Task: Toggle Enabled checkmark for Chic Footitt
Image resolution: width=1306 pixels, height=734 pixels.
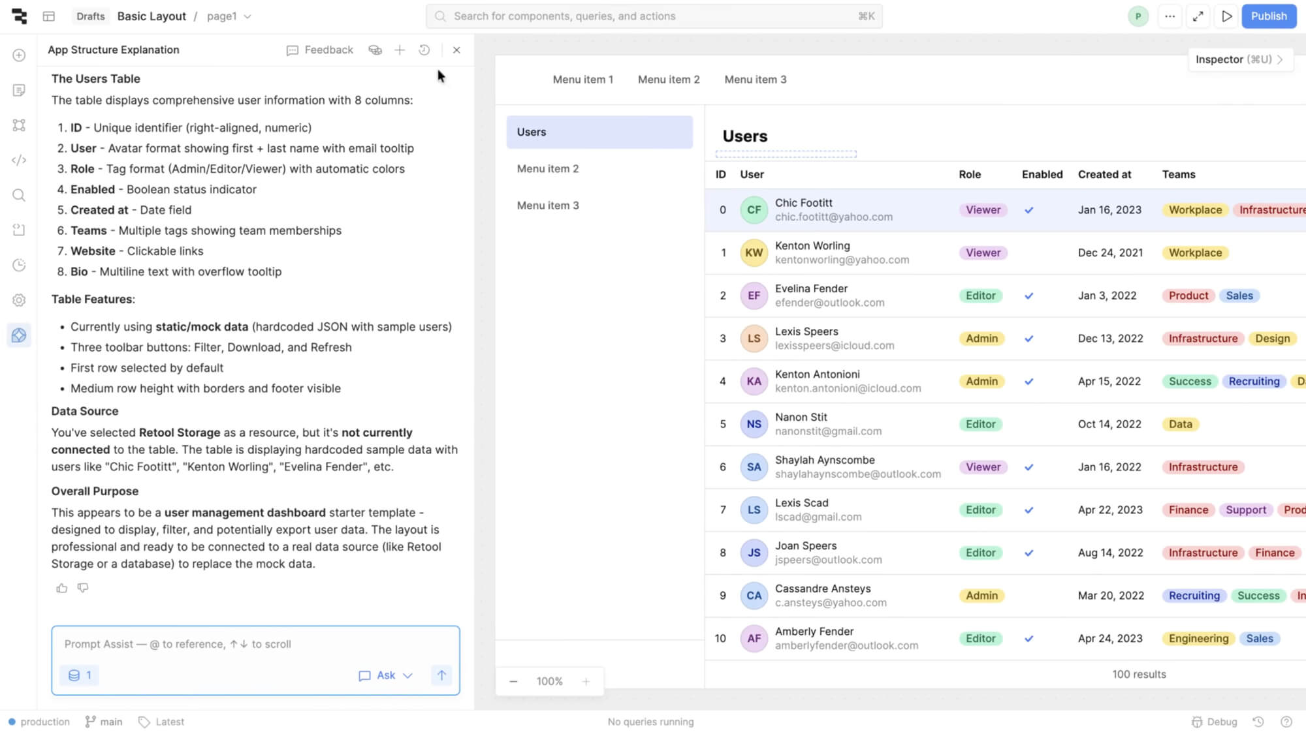Action: point(1029,210)
